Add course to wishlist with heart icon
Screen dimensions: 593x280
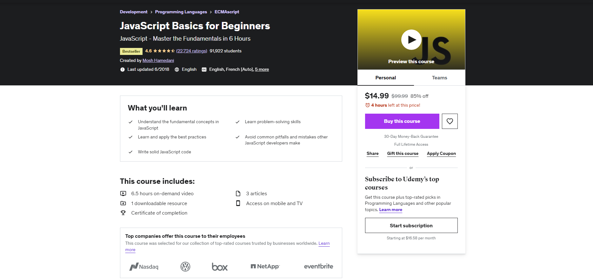click(450, 121)
